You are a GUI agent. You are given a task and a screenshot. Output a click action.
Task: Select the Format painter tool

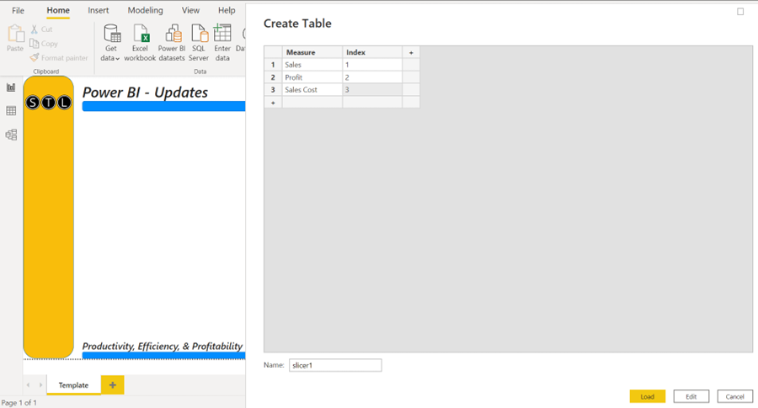click(59, 57)
